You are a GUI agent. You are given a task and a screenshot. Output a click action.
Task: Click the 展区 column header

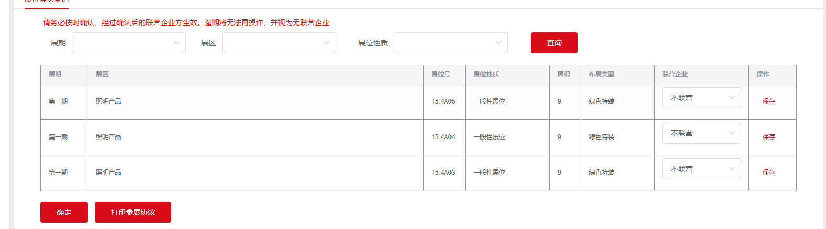102,74
